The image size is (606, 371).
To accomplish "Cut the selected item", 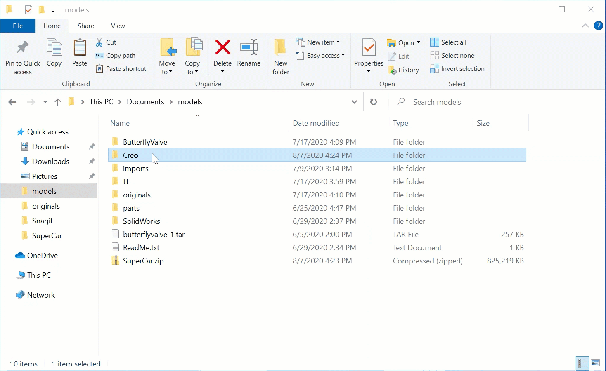I will click(106, 42).
